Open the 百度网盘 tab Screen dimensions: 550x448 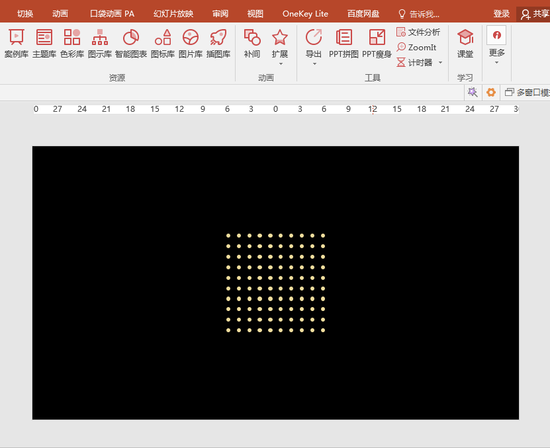point(363,14)
